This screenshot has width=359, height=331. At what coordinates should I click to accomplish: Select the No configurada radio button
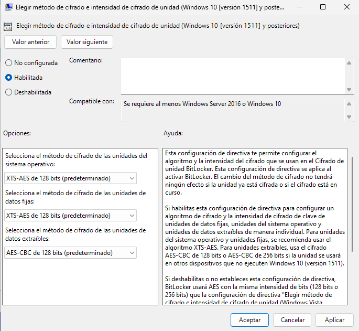(8, 63)
